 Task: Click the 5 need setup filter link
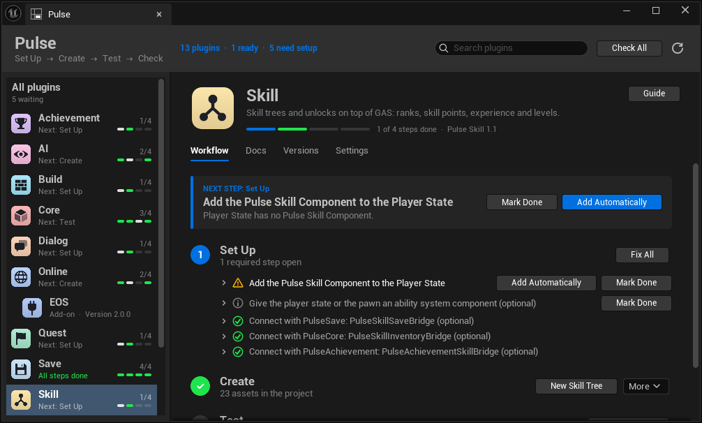[x=293, y=48]
